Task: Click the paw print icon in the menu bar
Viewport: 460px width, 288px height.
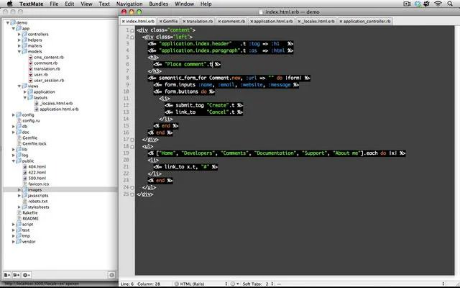Action: coord(426,4)
